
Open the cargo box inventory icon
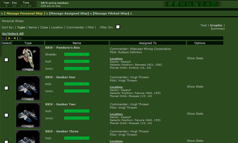click(x=202, y=4)
